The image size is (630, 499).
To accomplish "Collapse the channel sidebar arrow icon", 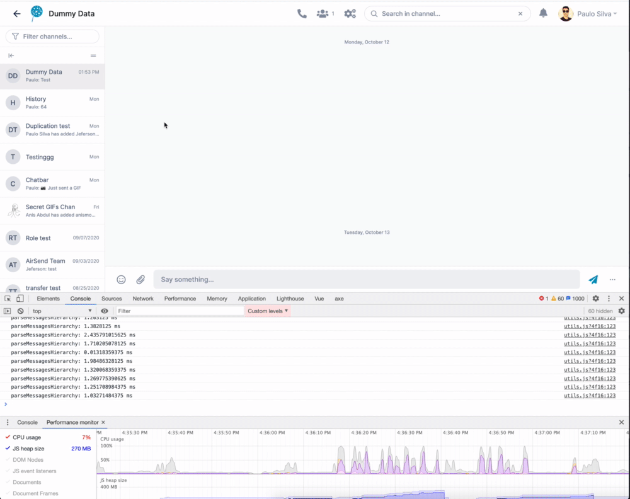I will [11, 55].
